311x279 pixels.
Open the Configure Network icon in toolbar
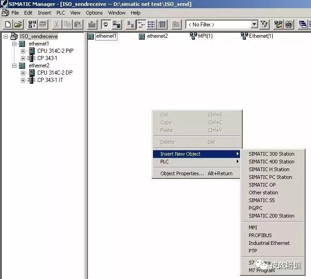(x=278, y=25)
